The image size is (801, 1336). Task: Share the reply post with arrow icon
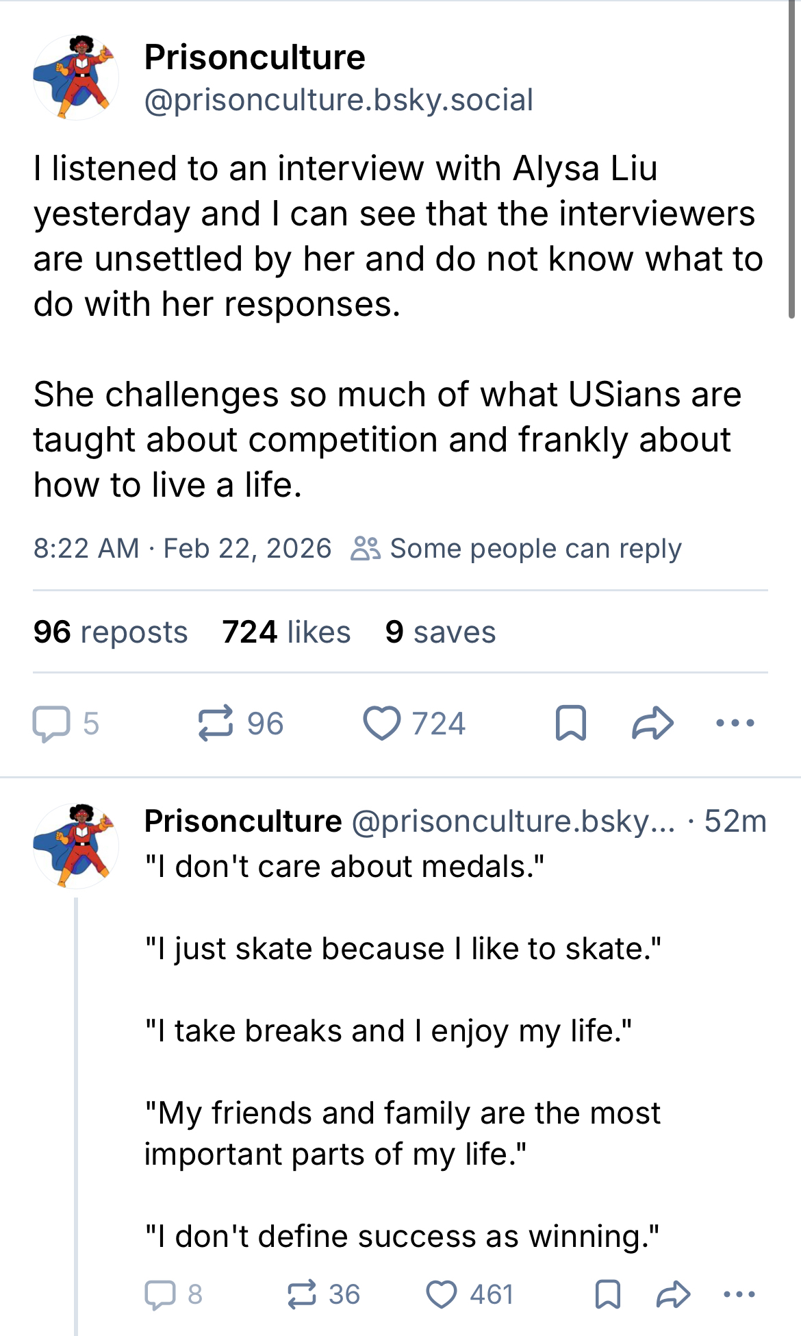tap(673, 1294)
